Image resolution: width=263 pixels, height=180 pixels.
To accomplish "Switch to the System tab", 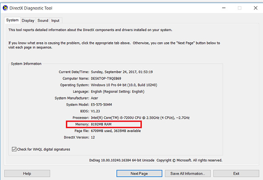I will (12, 20).
